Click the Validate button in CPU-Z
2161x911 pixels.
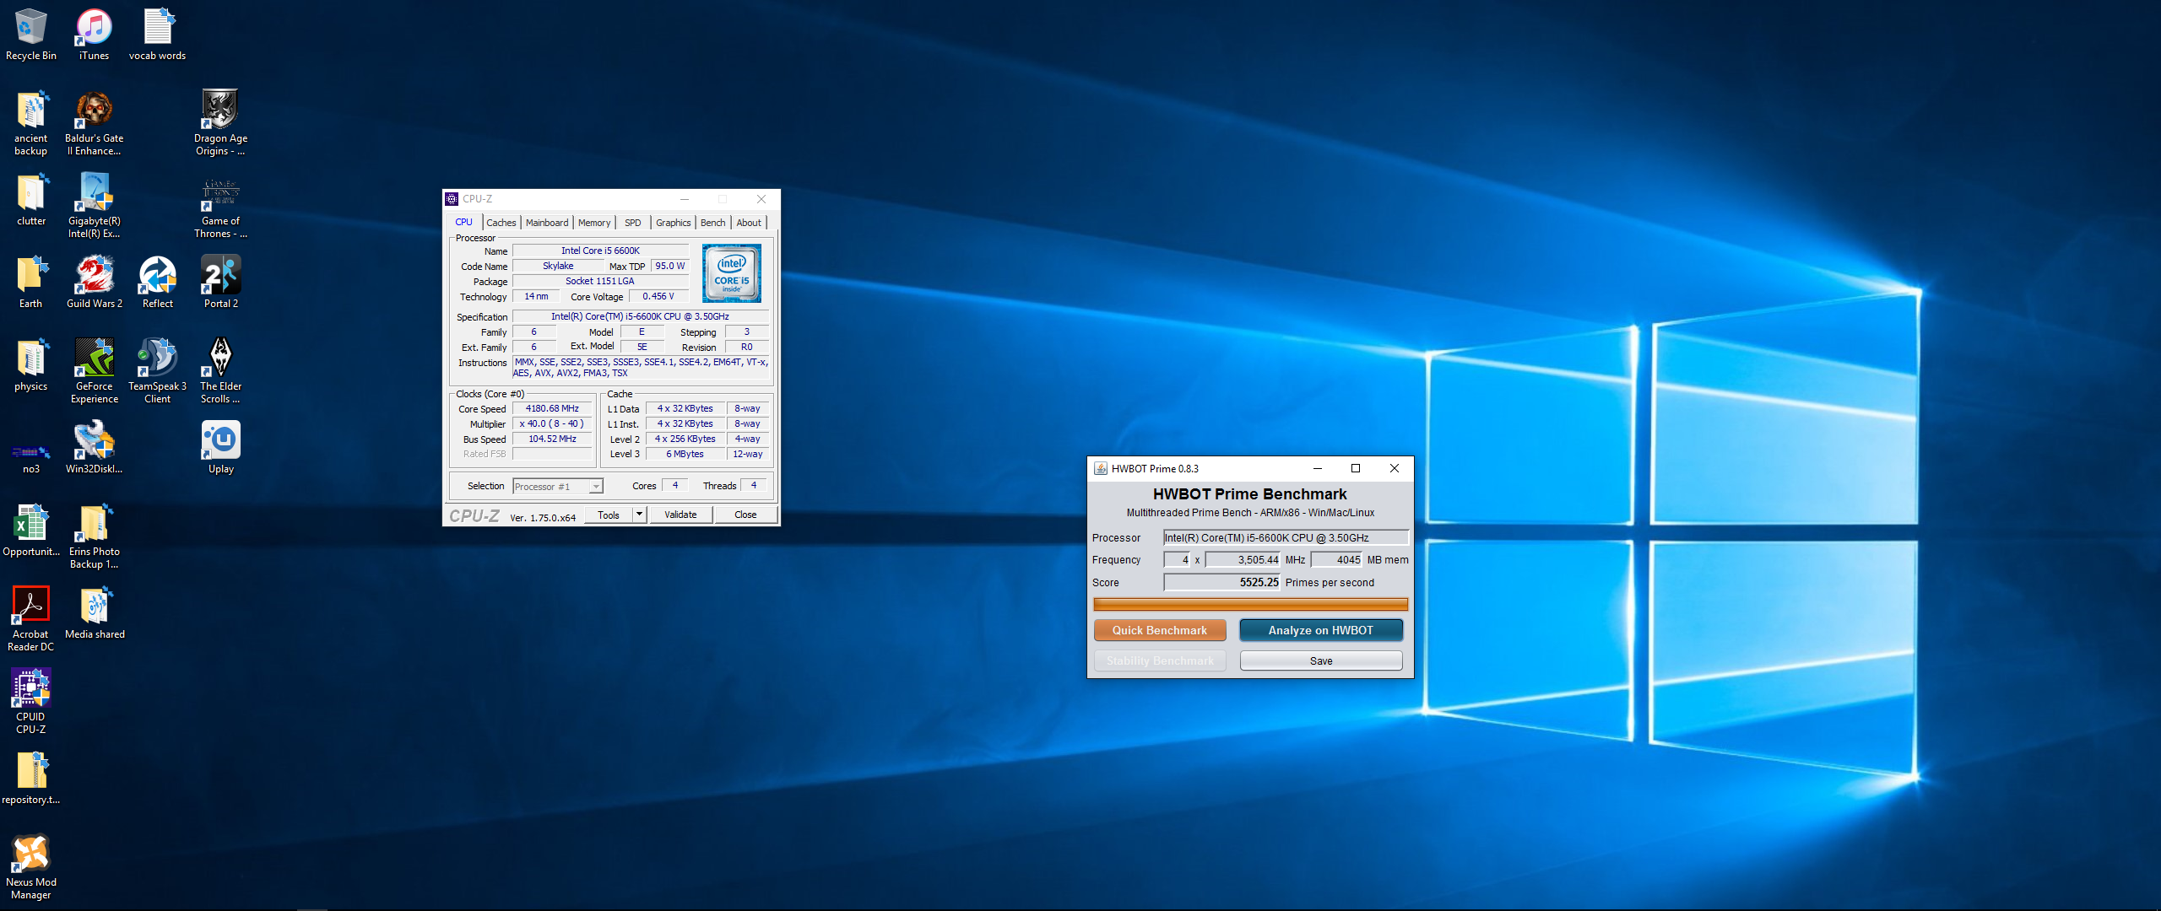[680, 515]
